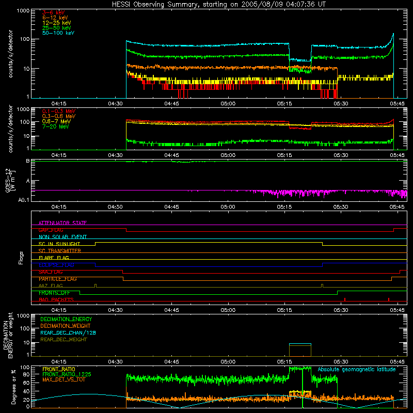Pick the AAZ_FLAG label
This screenshot has height=413, width=413.
(51, 285)
